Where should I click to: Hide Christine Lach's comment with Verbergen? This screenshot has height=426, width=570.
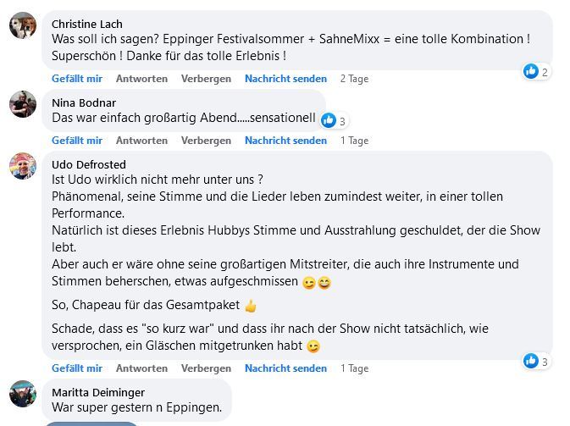206,79
